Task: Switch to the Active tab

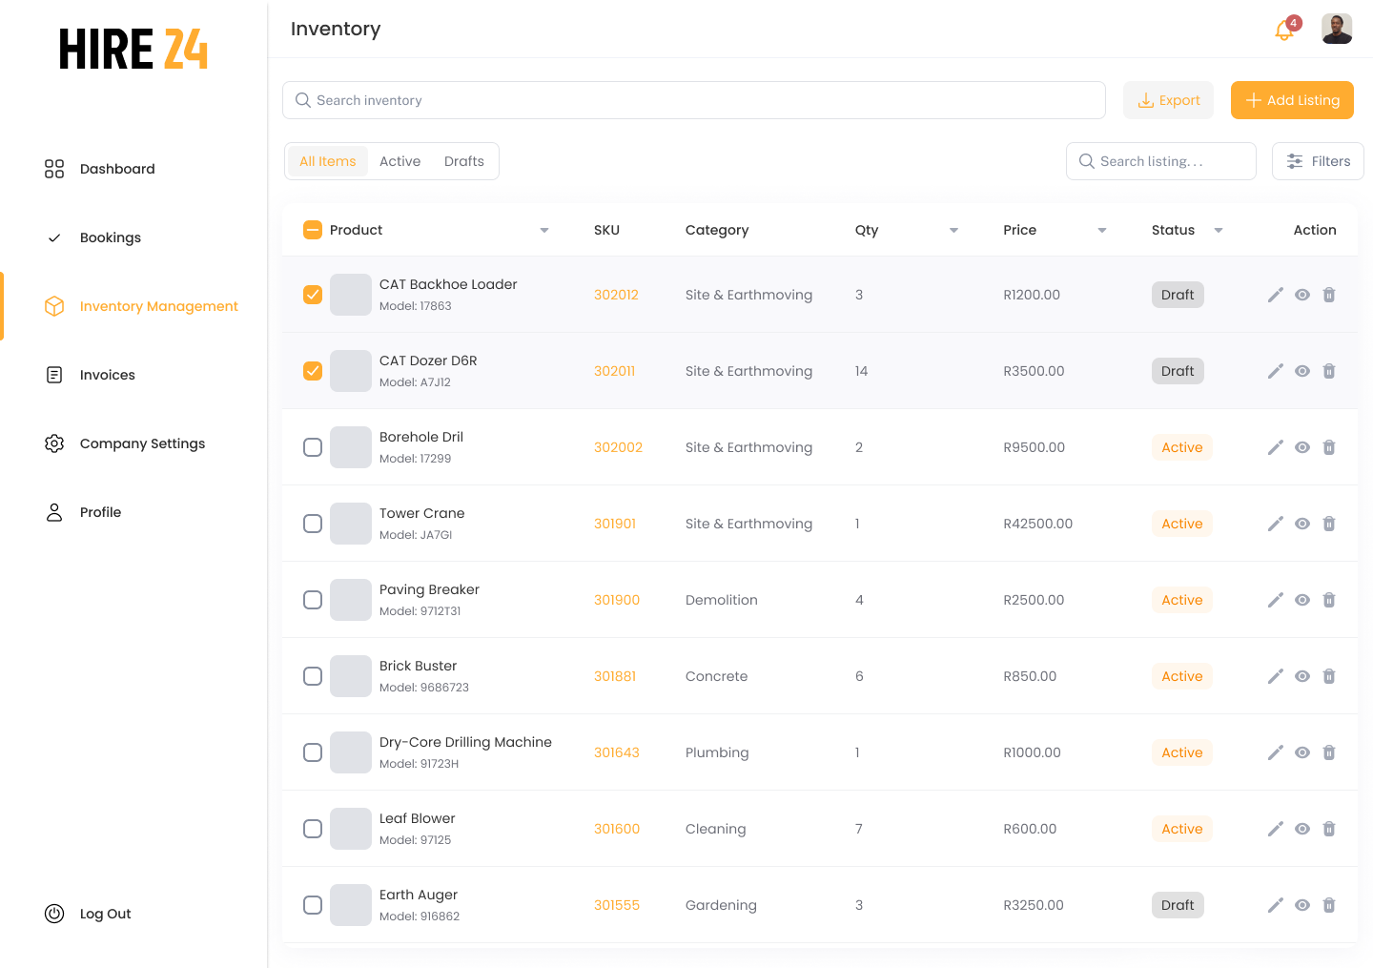Action: pos(400,161)
